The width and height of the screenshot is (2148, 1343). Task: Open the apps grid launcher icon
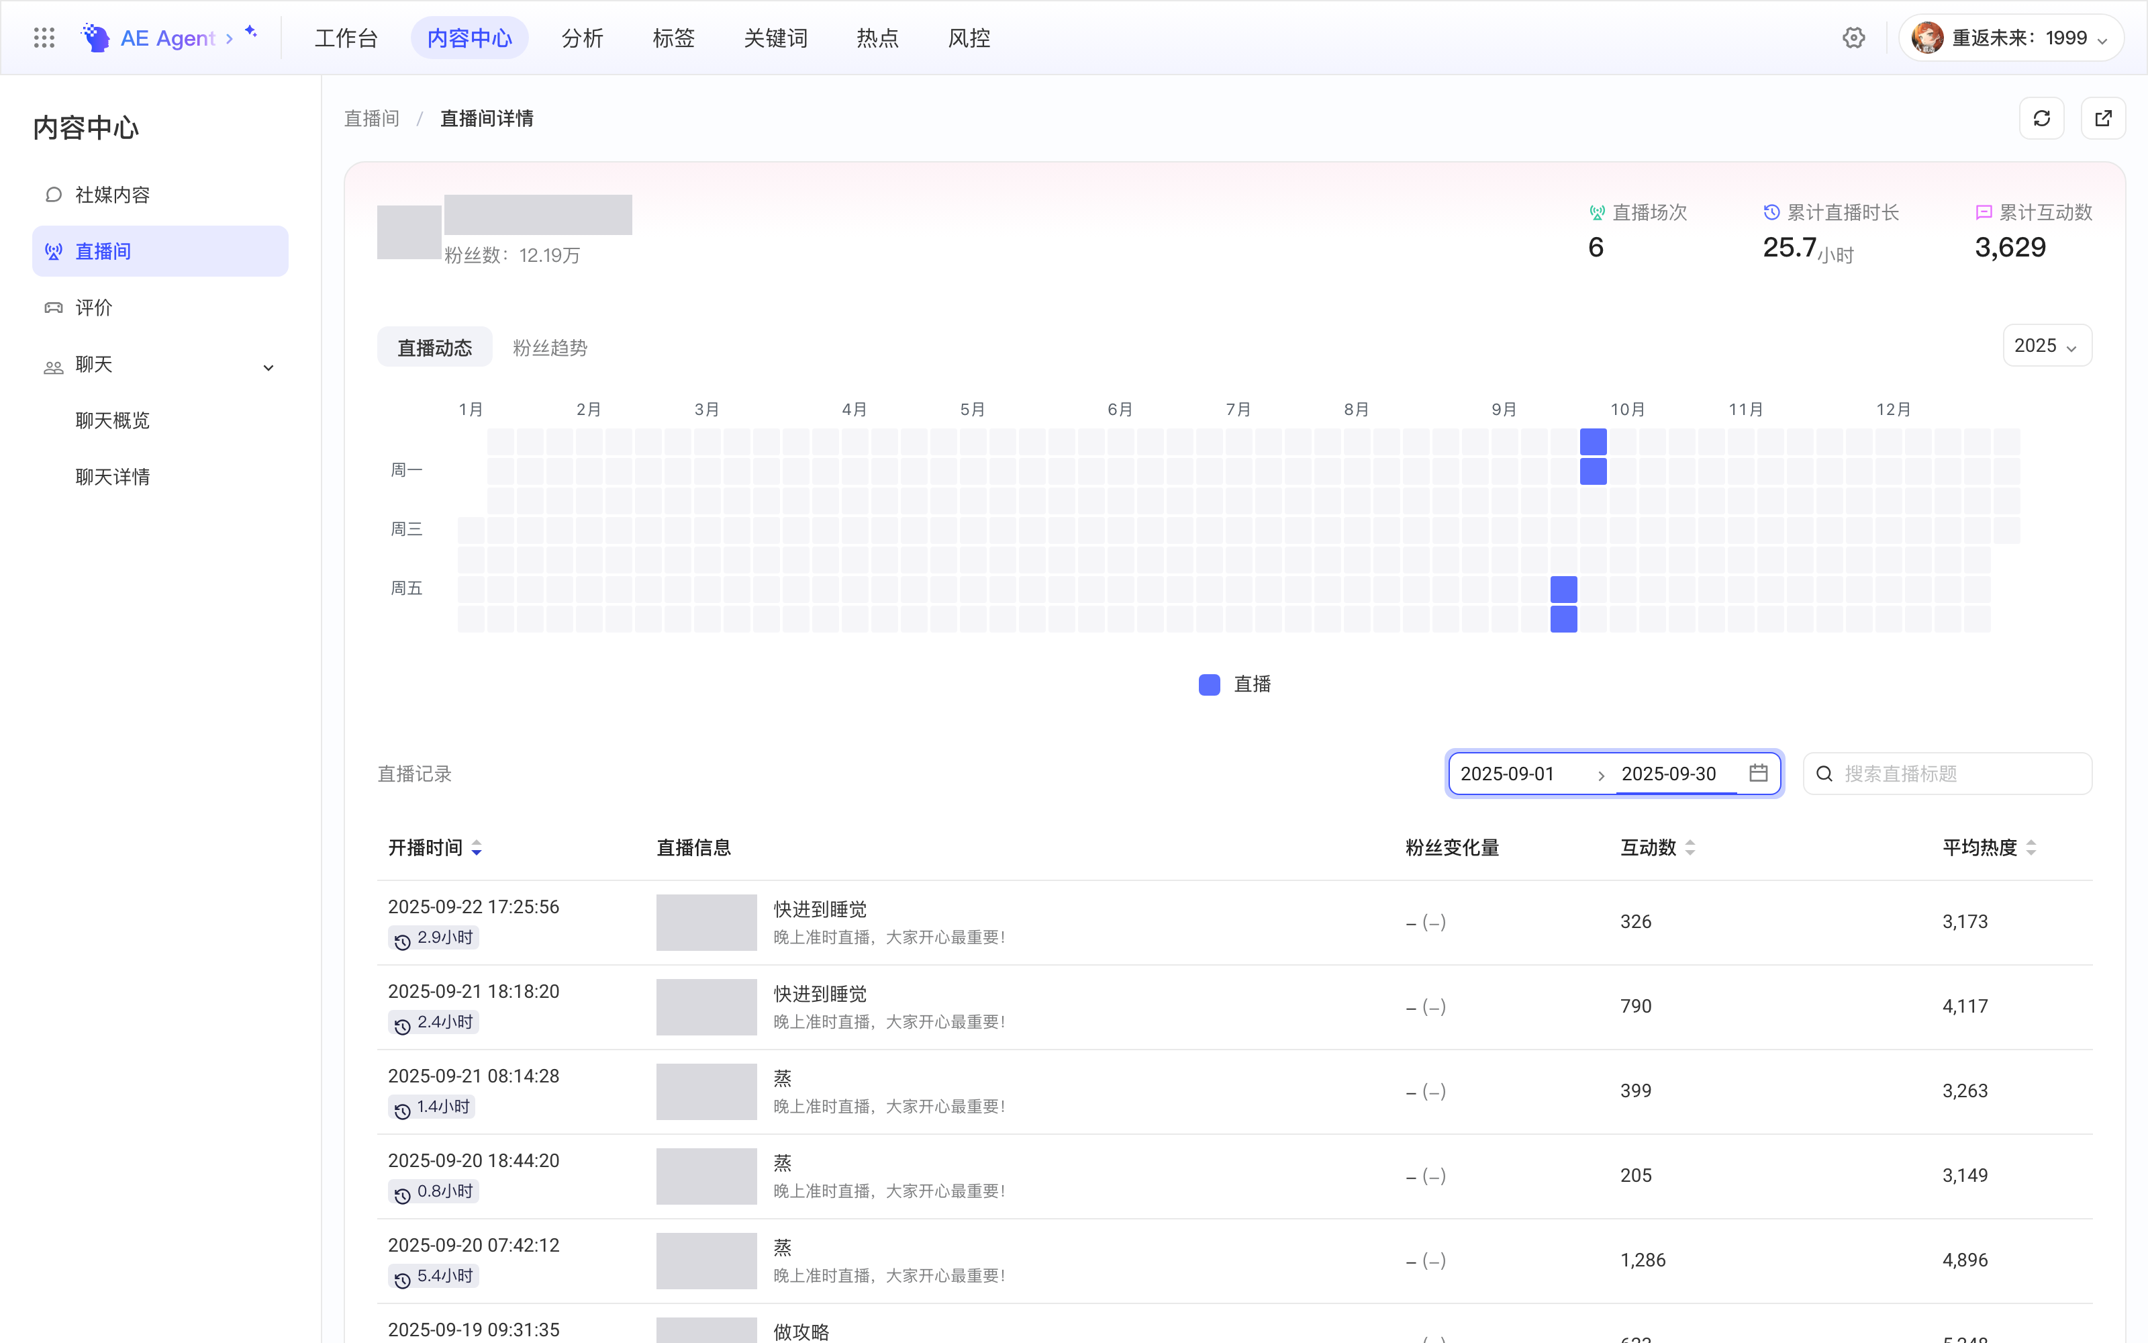click(44, 38)
